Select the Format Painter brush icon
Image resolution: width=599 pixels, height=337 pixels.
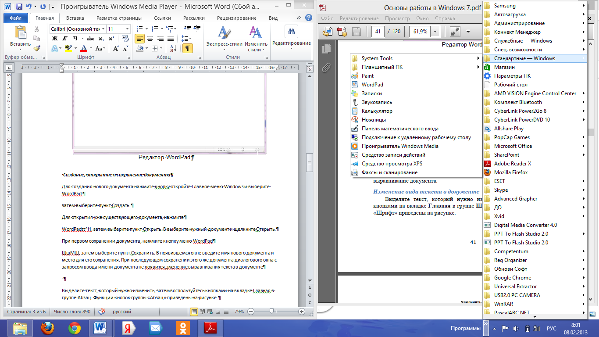point(37,48)
